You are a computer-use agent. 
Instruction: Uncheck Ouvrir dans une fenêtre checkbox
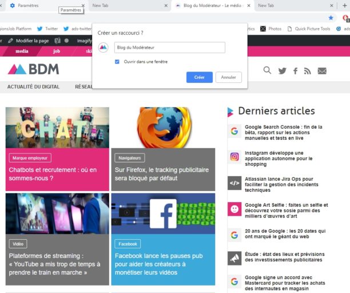coord(117,62)
